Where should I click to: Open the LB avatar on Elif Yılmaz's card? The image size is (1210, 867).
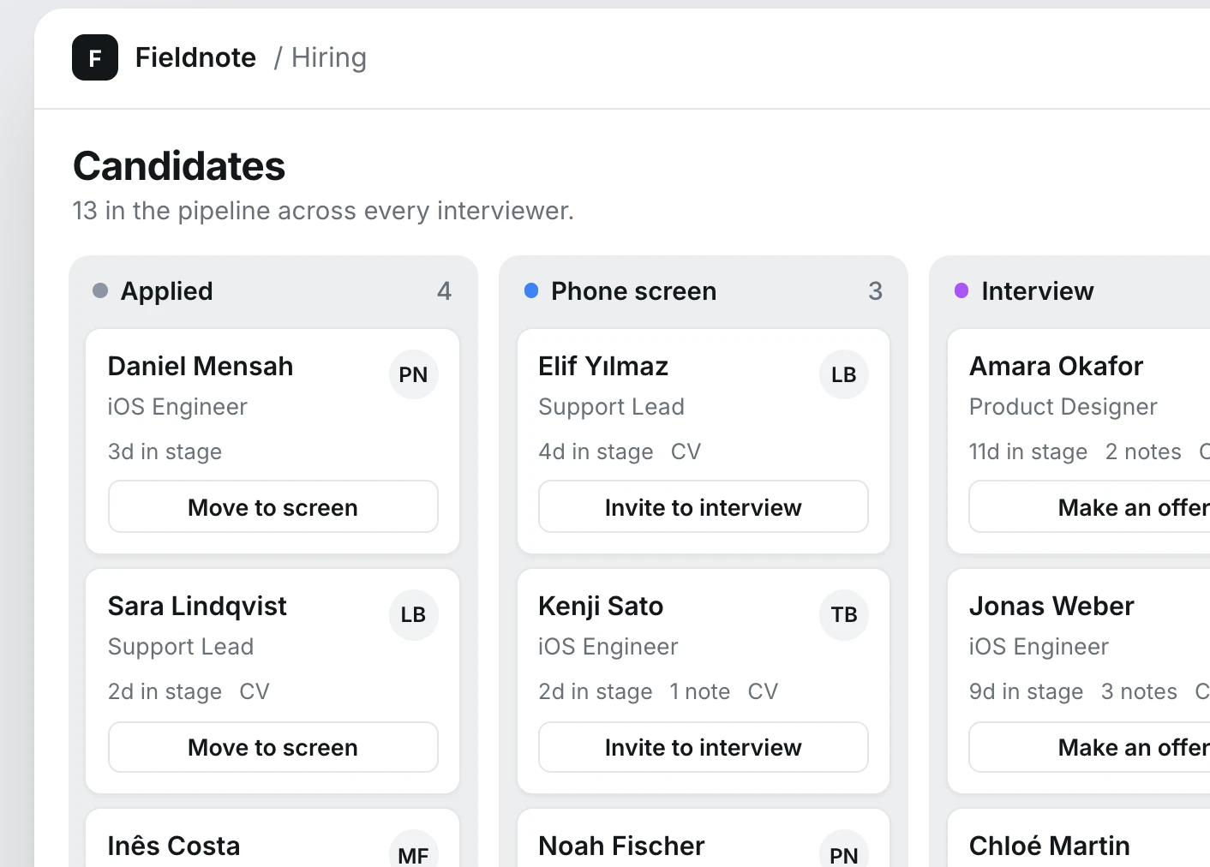(844, 374)
